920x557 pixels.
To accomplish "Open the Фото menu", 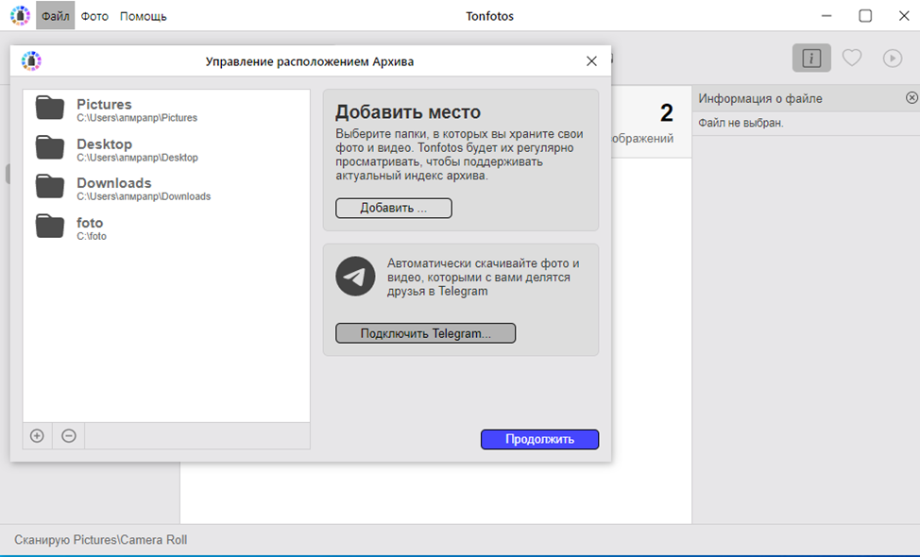I will pyautogui.click(x=94, y=16).
